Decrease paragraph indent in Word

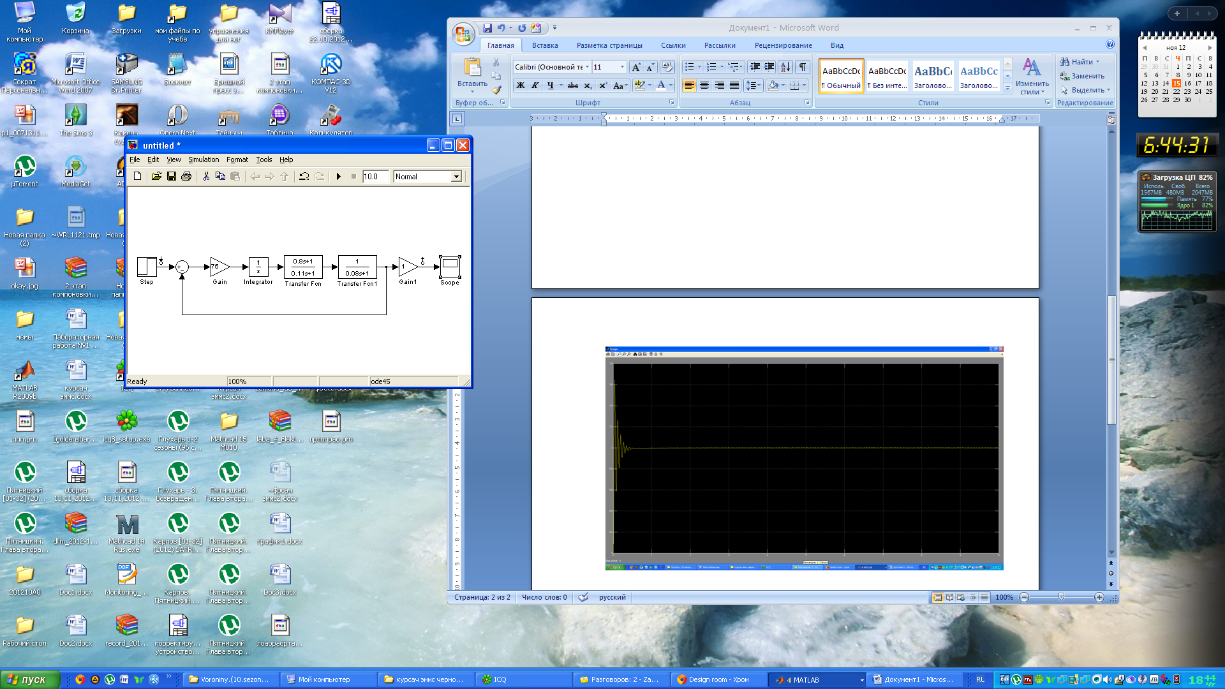pos(755,67)
